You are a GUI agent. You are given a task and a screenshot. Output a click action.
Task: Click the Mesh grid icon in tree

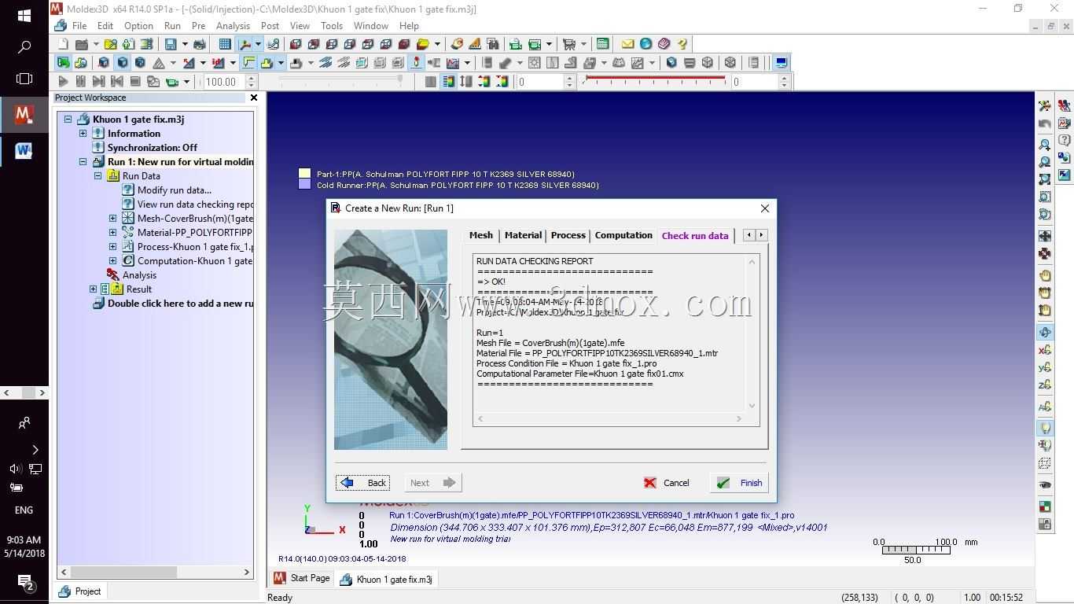[x=127, y=219]
